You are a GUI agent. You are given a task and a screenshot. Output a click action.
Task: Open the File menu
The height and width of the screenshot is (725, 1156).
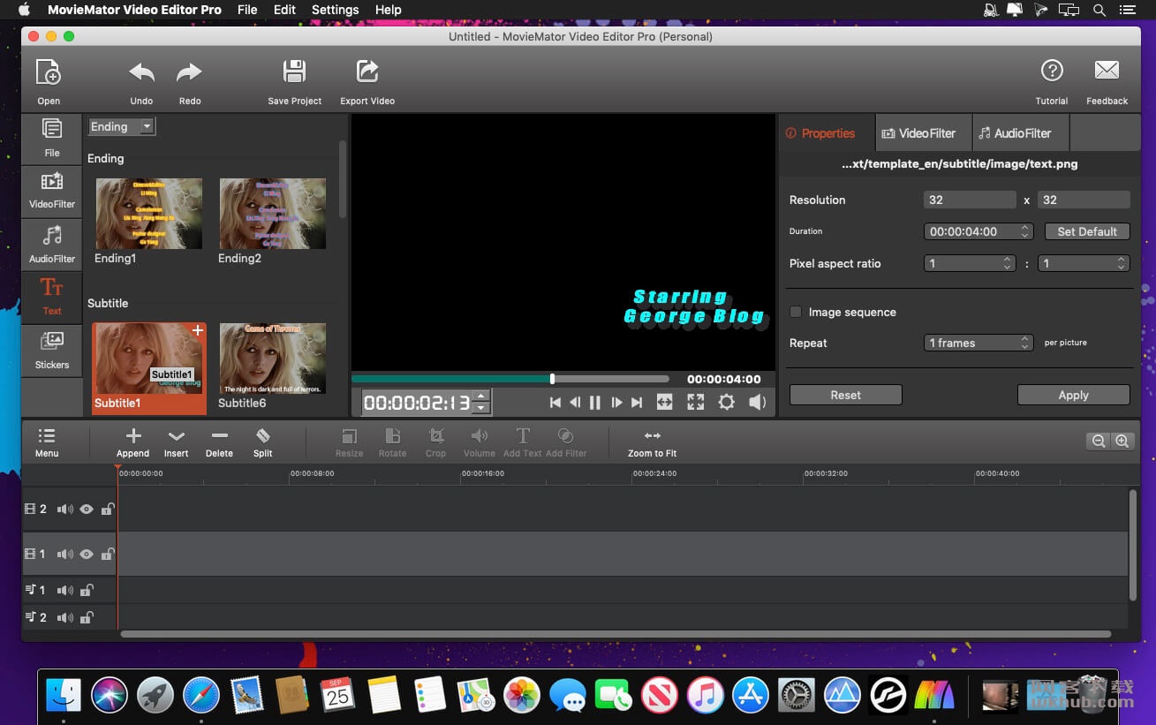coord(247,10)
